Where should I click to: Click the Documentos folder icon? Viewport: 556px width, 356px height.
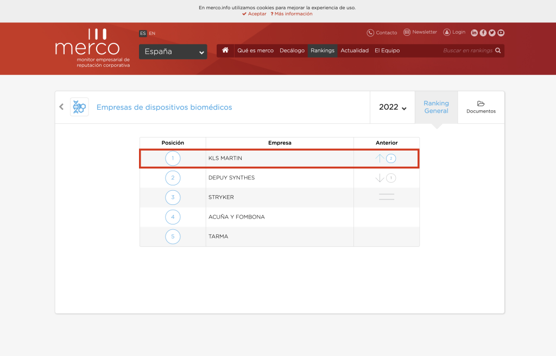click(x=481, y=104)
